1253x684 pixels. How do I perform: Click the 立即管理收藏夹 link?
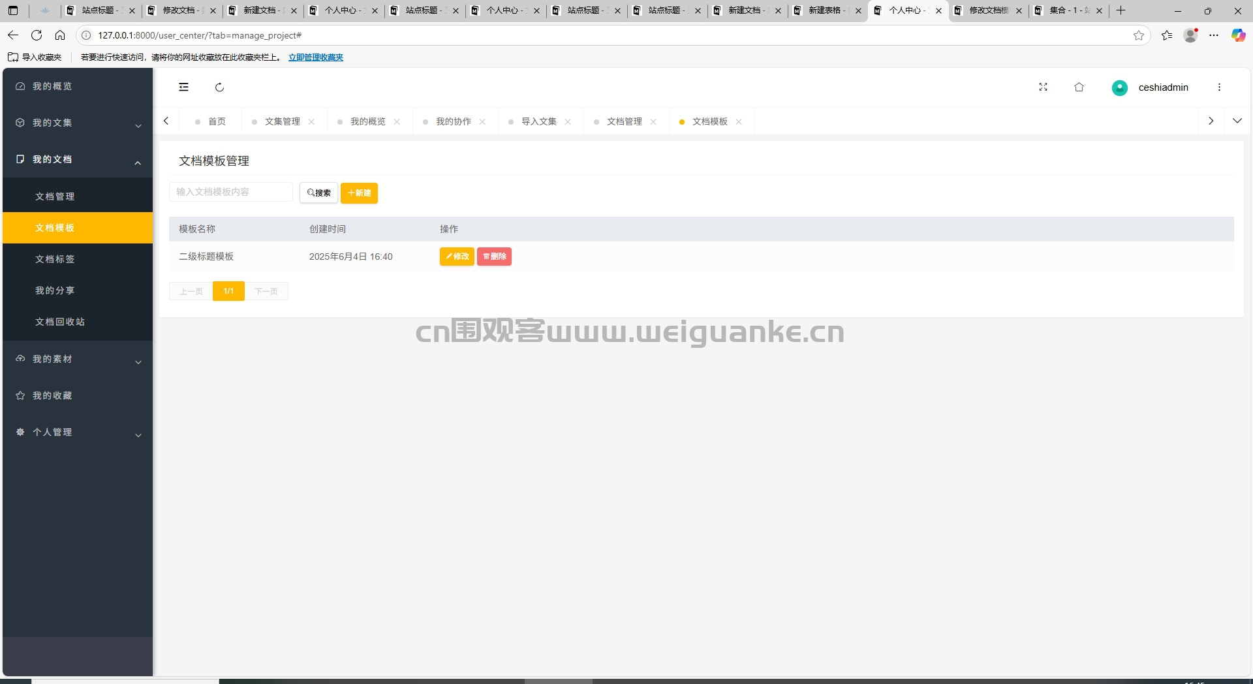[x=316, y=57]
